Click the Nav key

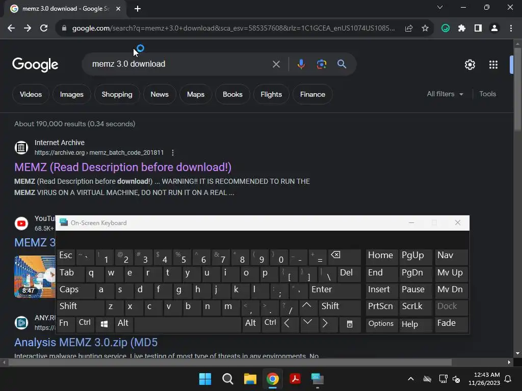(x=452, y=257)
